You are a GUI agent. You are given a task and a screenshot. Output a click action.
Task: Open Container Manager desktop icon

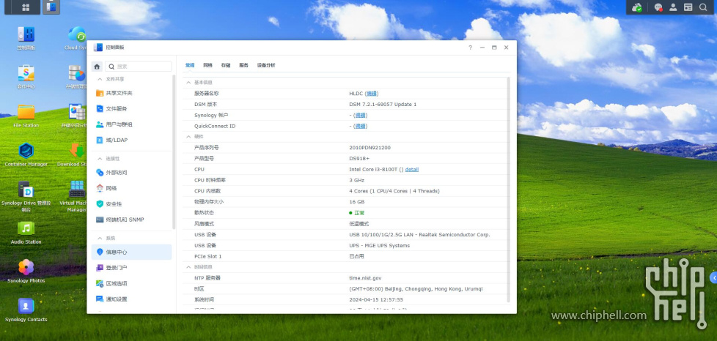click(x=26, y=154)
